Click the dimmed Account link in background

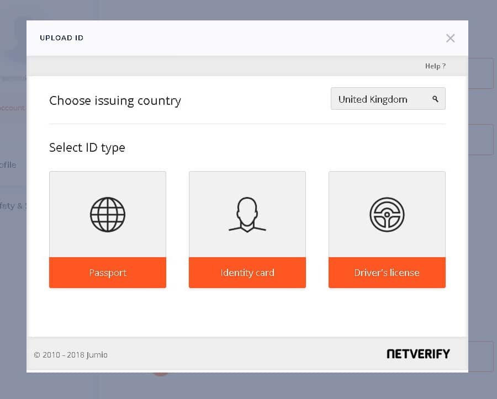coord(12,108)
